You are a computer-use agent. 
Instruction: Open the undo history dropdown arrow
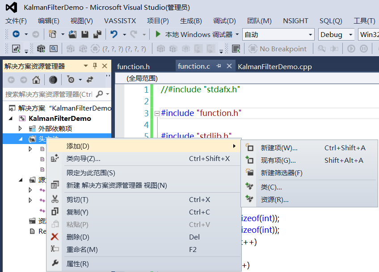(125, 34)
